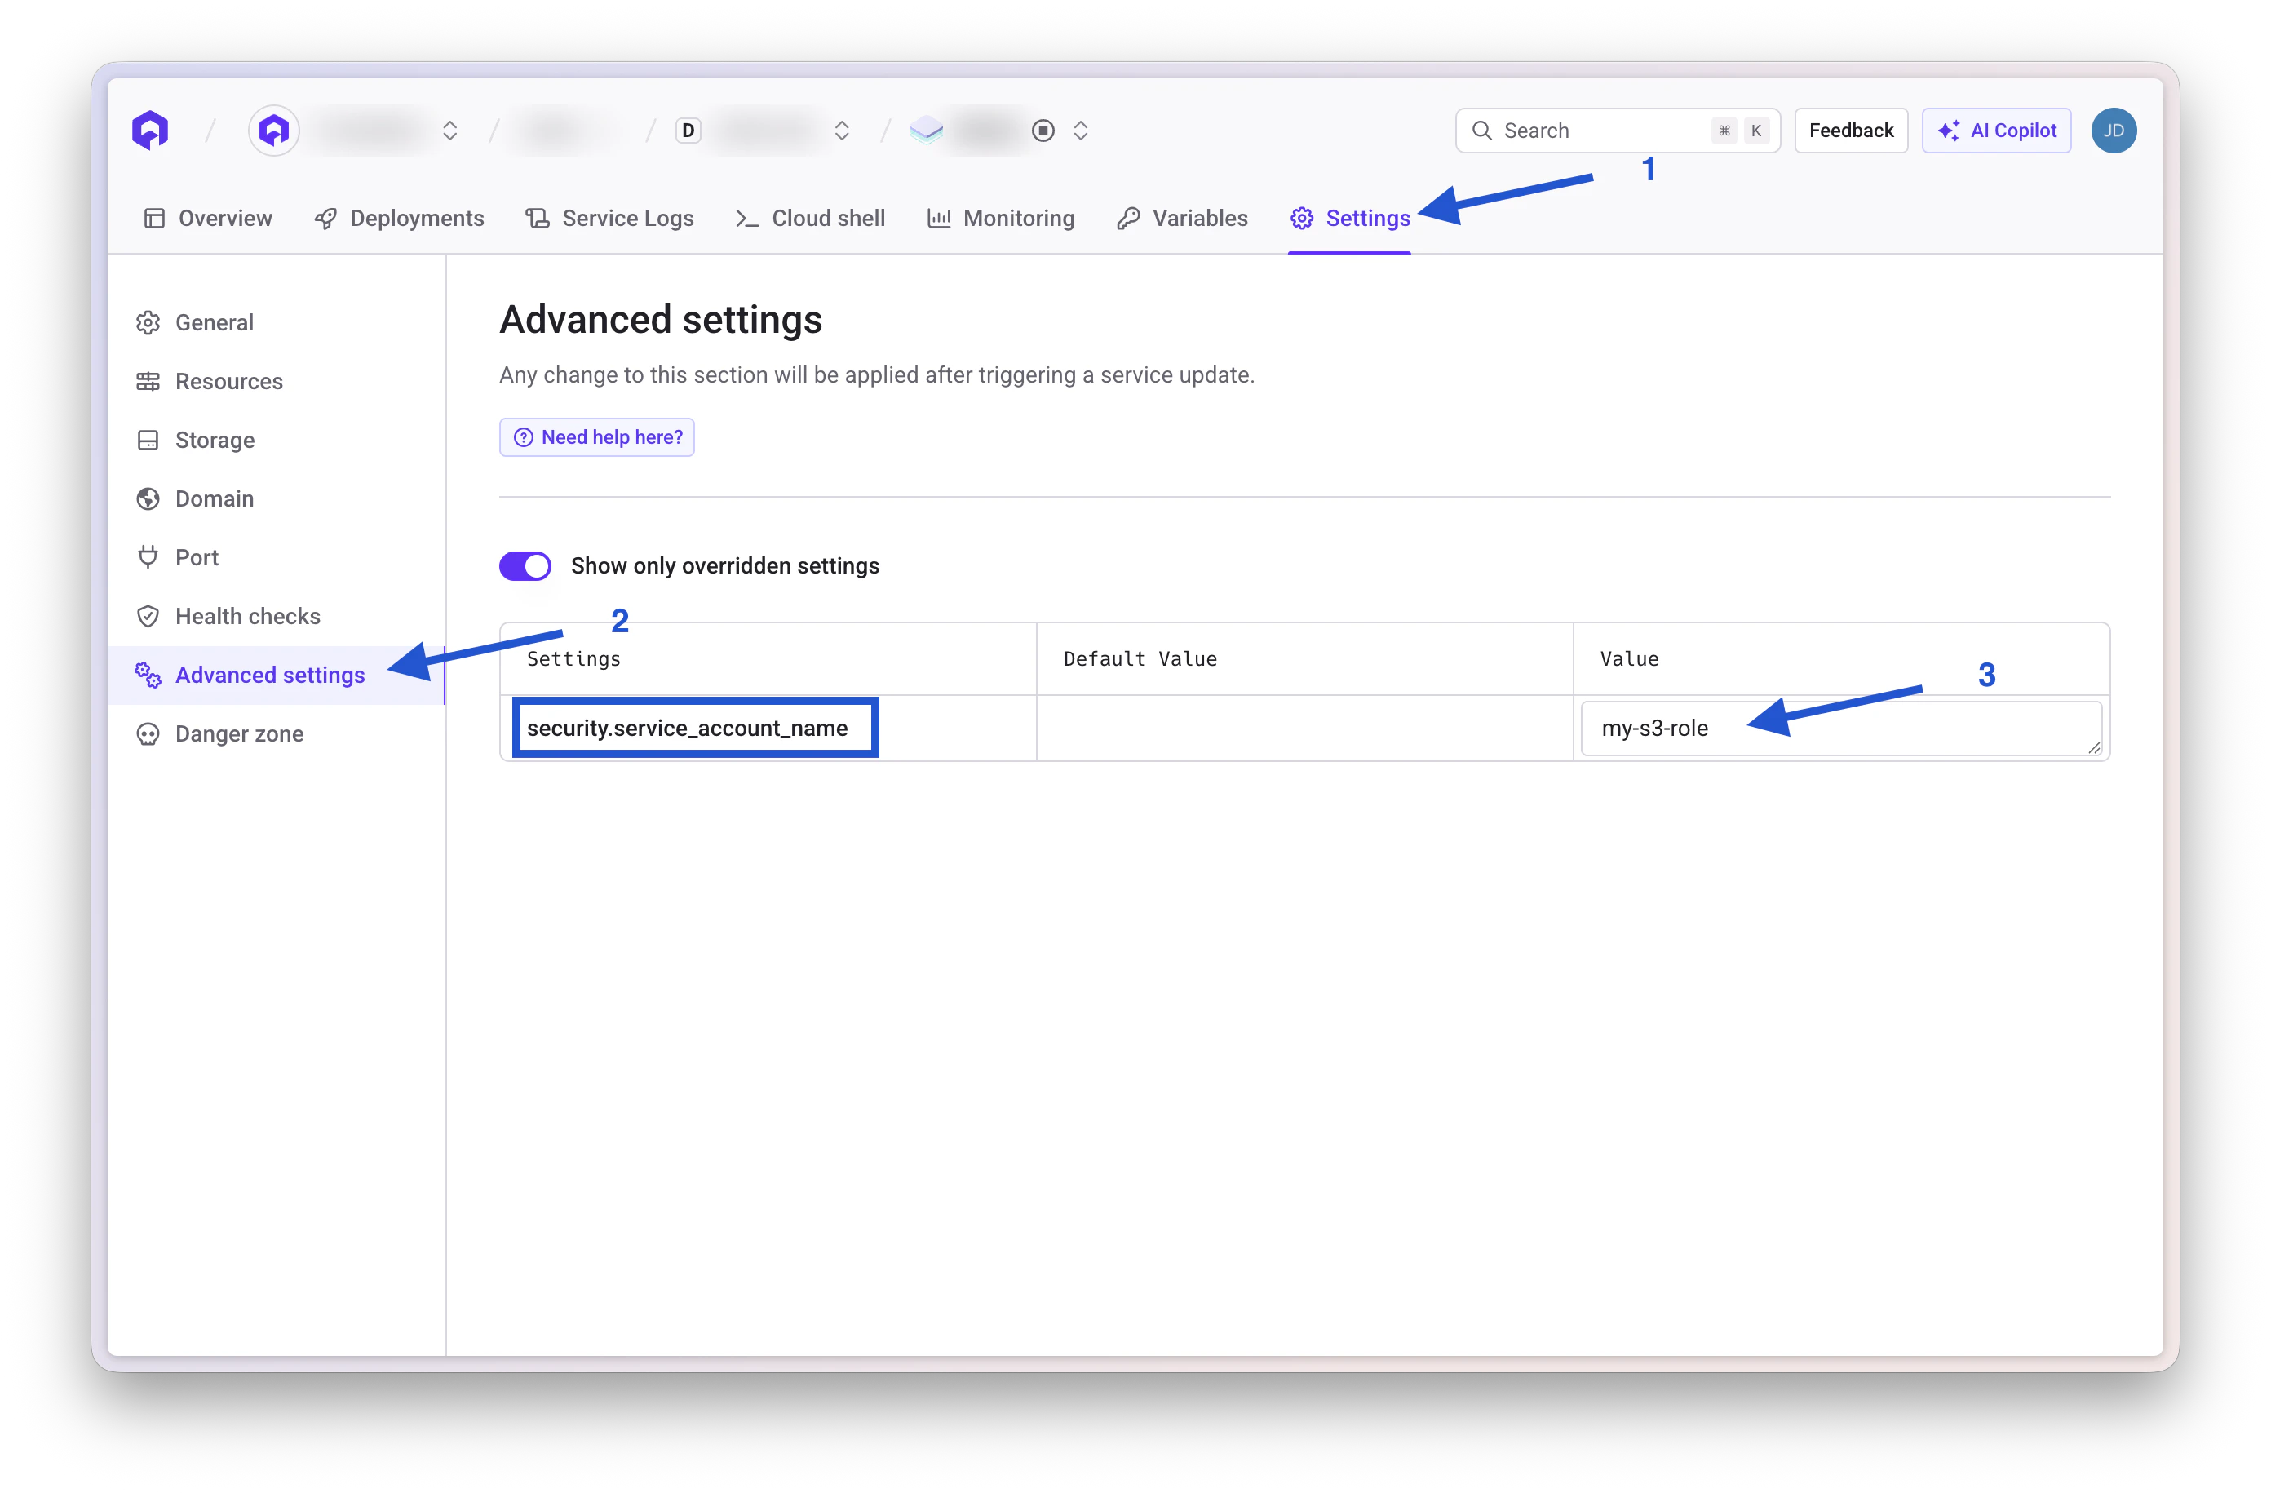Edit the my-s3-role value field
2271x1493 pixels.
pos(1840,729)
